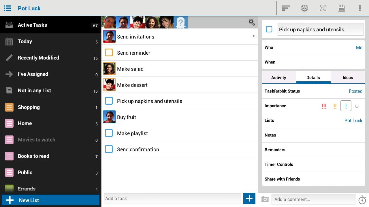Screen dimensions: 369x207
Task: Open Lists row showing Pot Luck
Action: pos(313,120)
